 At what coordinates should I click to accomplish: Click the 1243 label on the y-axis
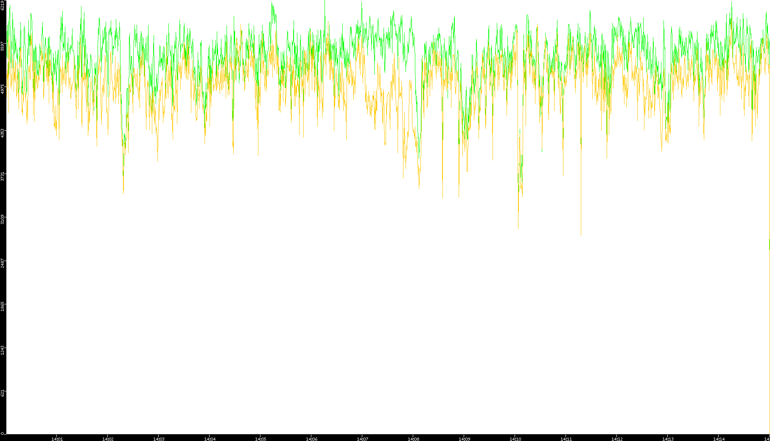(3, 350)
